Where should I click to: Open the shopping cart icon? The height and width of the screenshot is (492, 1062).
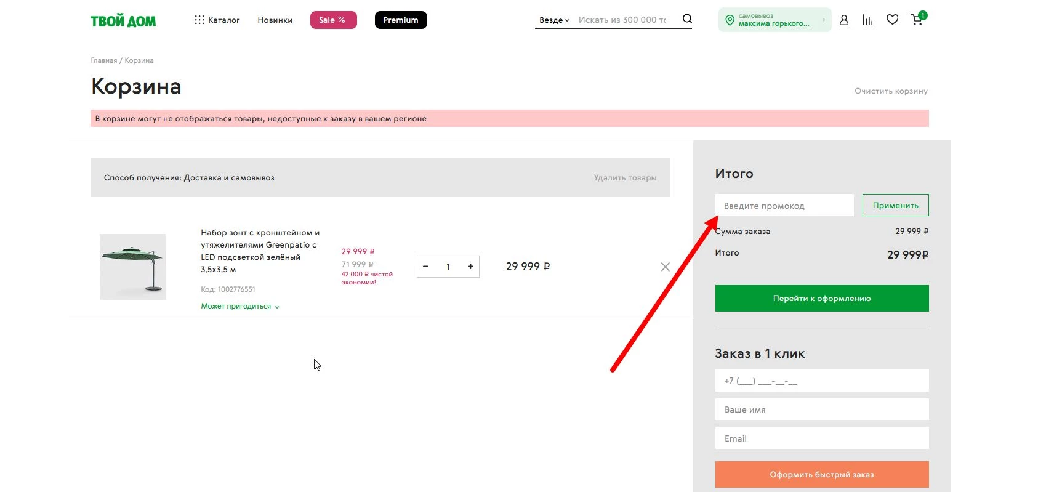[917, 20]
